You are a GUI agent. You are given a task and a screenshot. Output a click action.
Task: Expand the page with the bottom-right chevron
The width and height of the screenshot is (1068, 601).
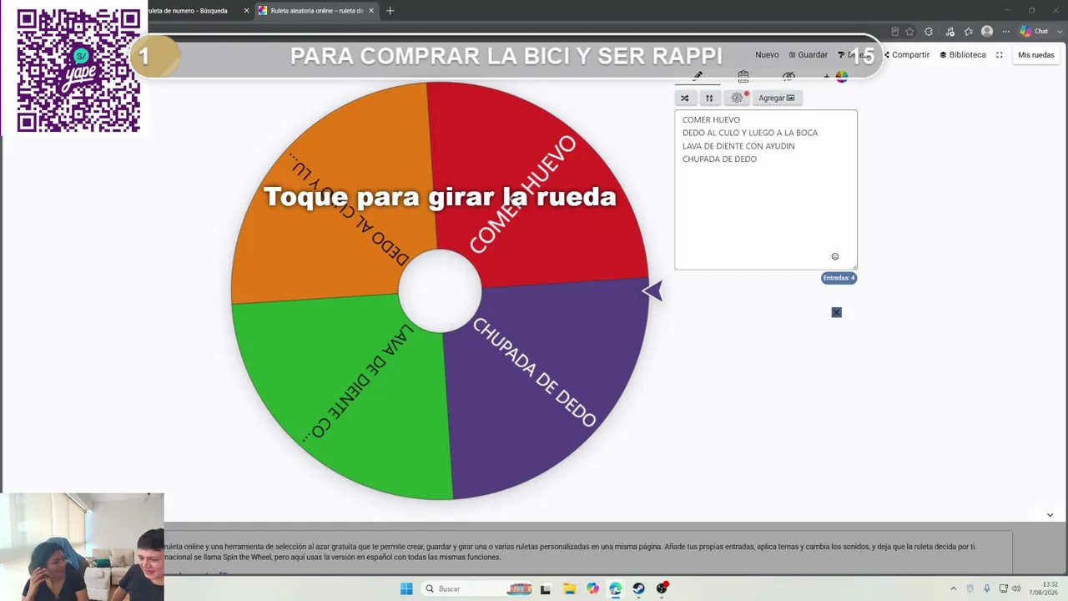pos(1050,515)
